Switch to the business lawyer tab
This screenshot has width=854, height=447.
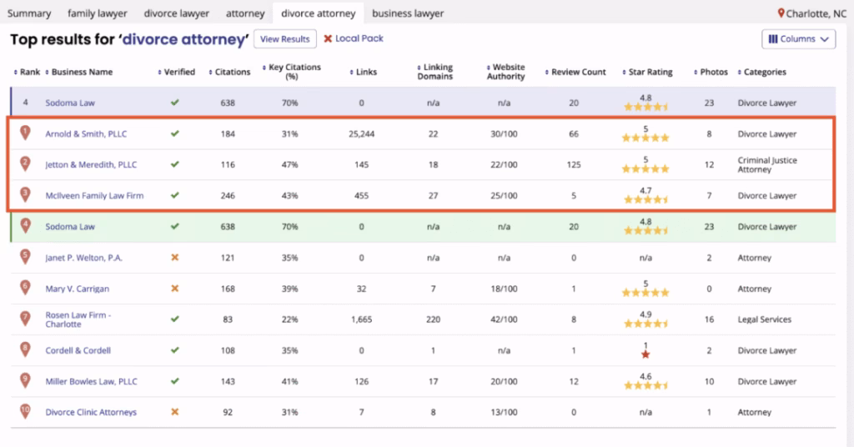point(408,13)
